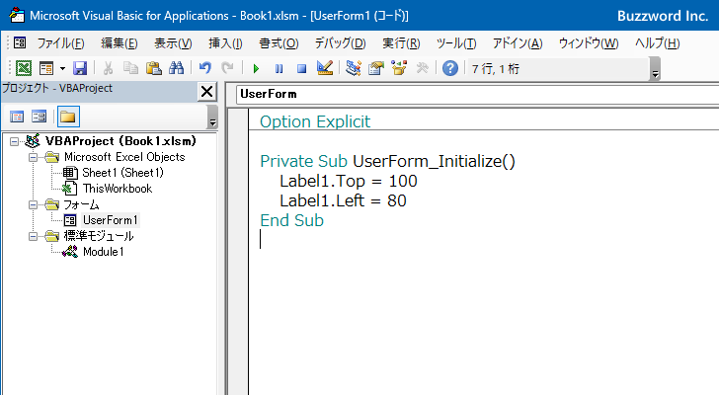The height and width of the screenshot is (395, 719).
Task: Close the プロジェクト explorer pane
Action: click(x=206, y=92)
